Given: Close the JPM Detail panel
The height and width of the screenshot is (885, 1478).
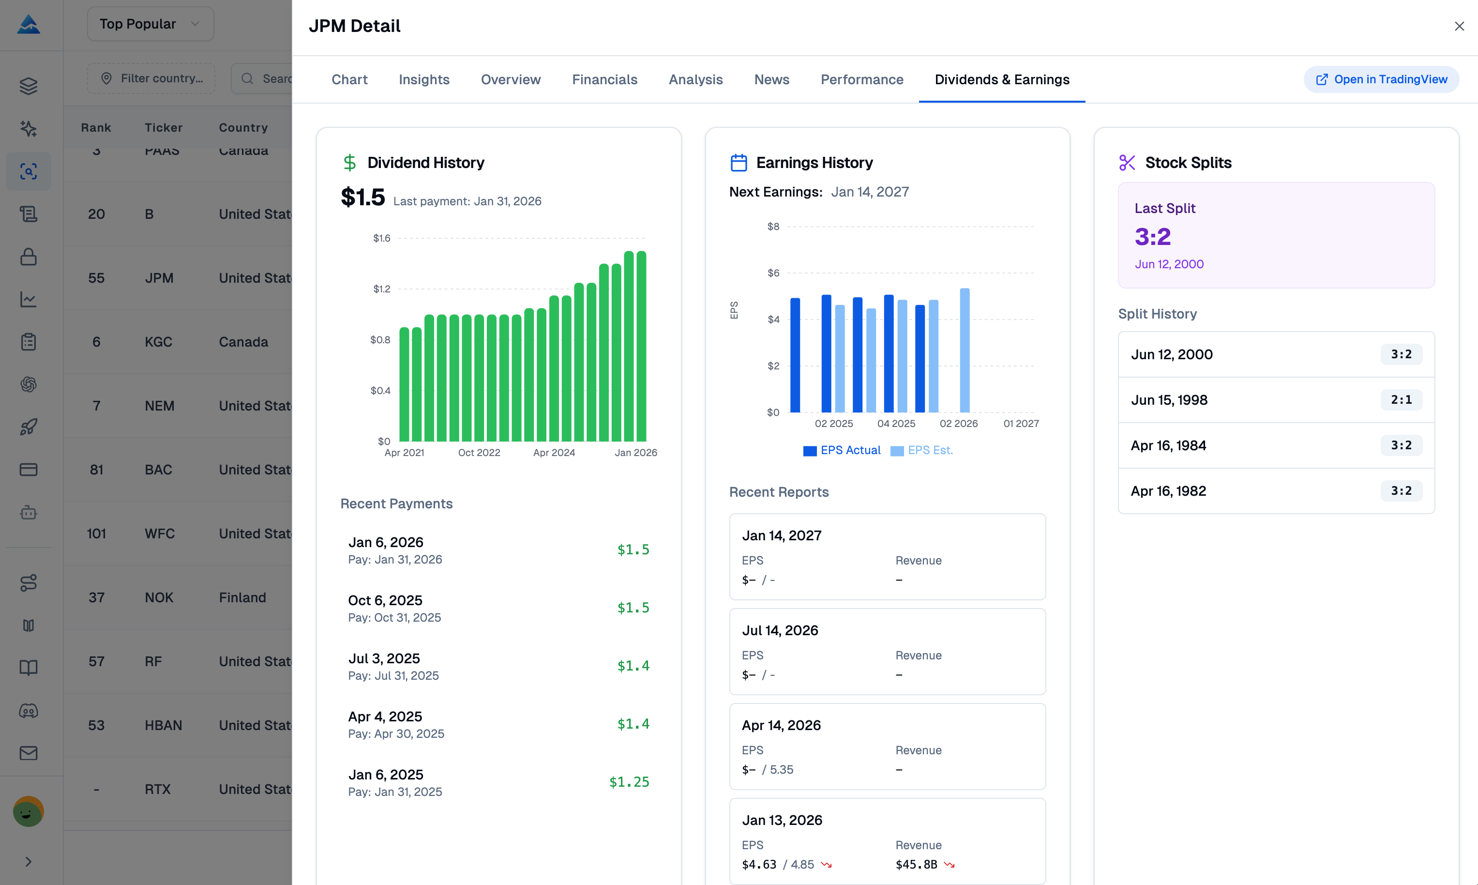Looking at the screenshot, I should point(1459,26).
